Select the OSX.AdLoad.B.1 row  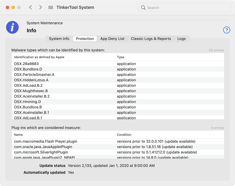point(118,117)
